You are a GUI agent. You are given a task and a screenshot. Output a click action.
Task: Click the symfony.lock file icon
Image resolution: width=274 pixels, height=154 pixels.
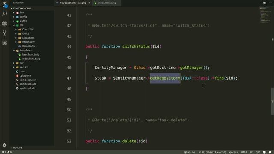click(x=17, y=89)
